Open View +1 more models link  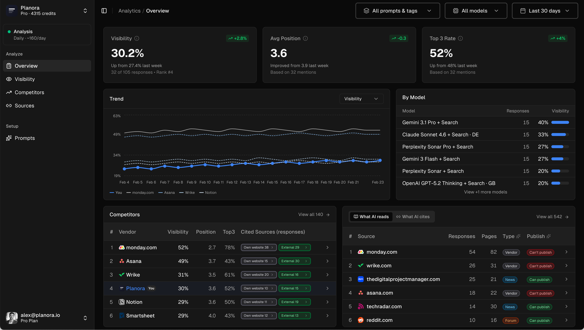coord(485,192)
